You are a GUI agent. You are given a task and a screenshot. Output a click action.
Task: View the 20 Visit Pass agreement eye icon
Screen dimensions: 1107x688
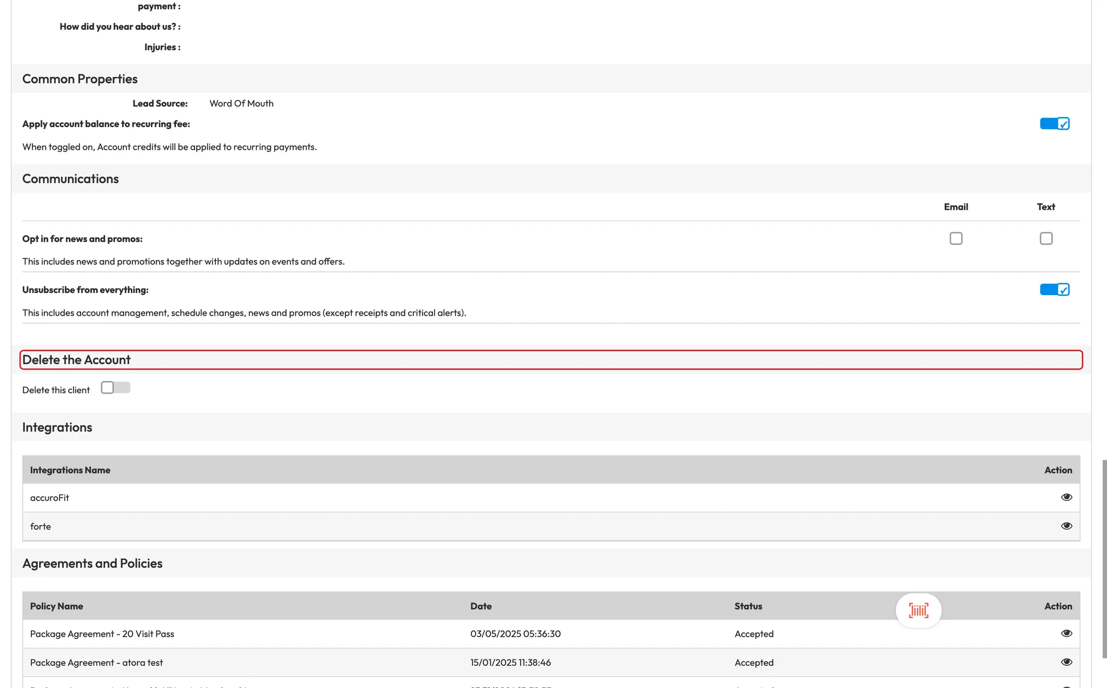click(x=1066, y=633)
